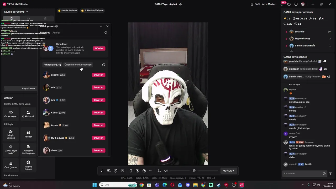
Task: Open the AI hexagon tool
Action: 115,171
